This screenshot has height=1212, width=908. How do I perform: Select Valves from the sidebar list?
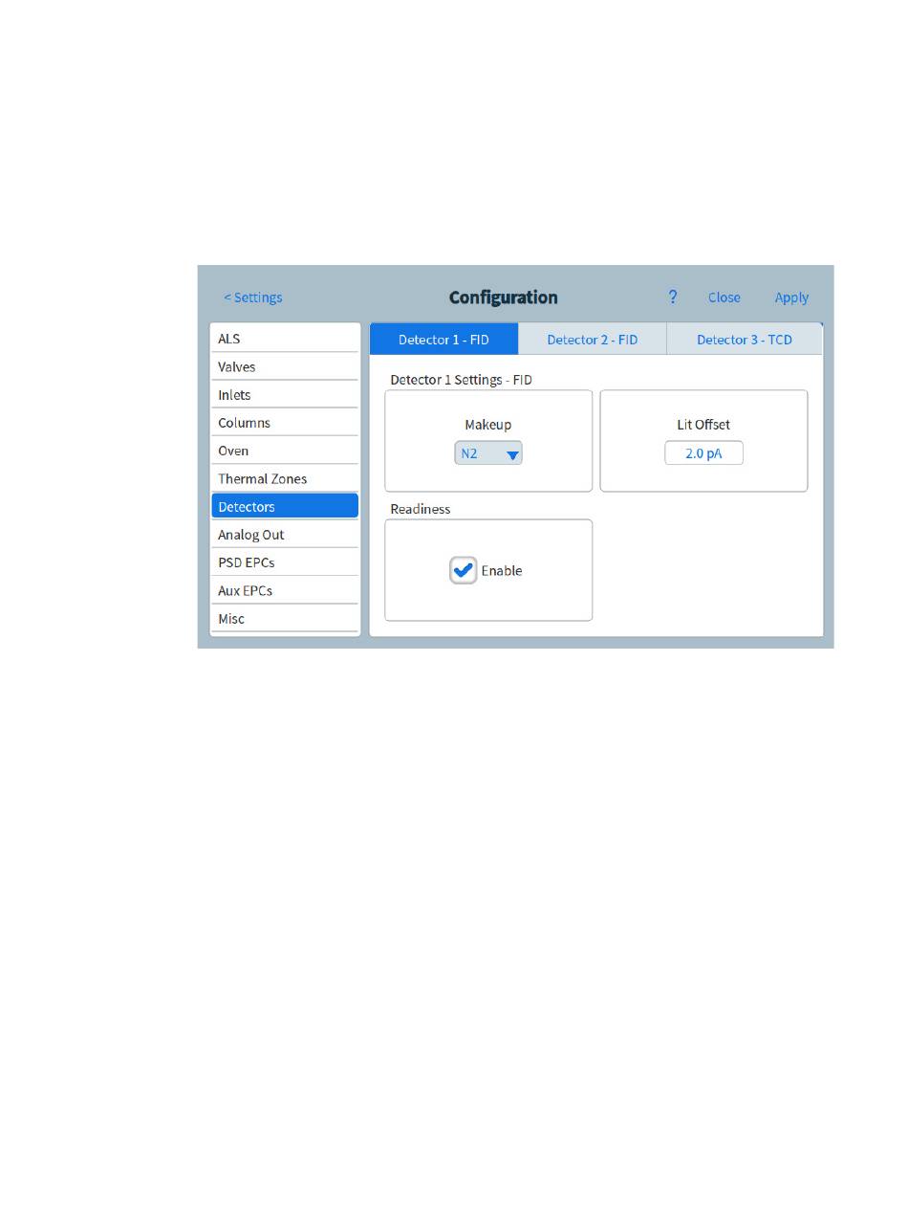click(x=285, y=366)
